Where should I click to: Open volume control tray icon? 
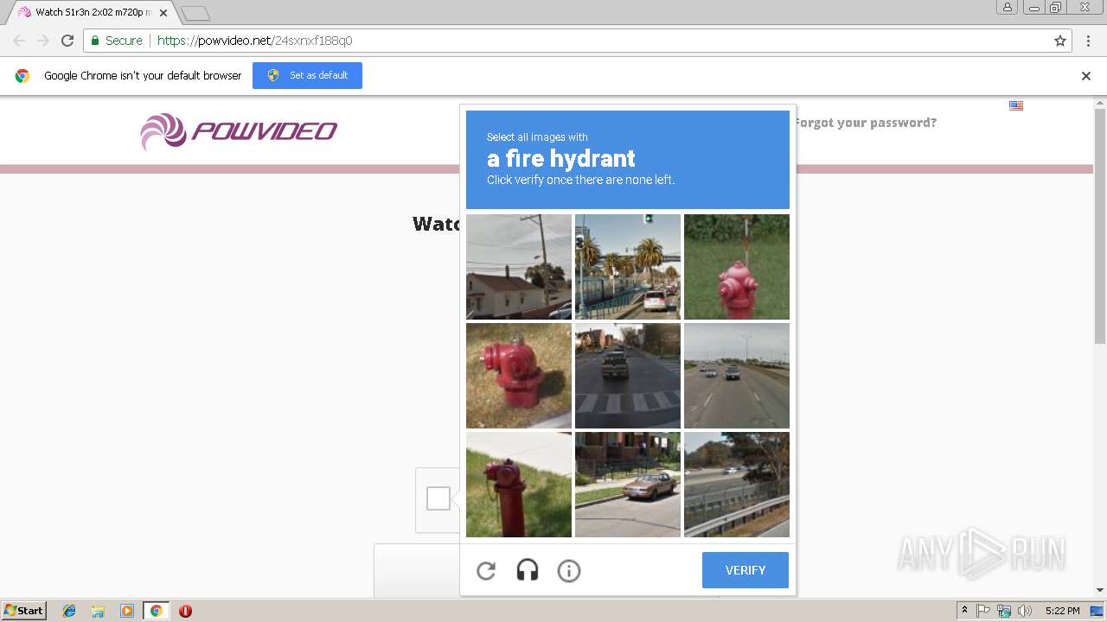pos(1025,611)
